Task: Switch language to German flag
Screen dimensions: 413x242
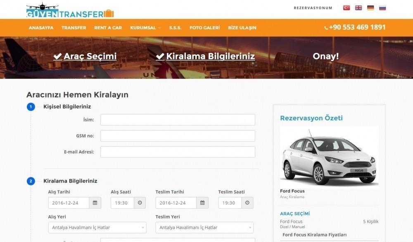Action: (x=370, y=8)
